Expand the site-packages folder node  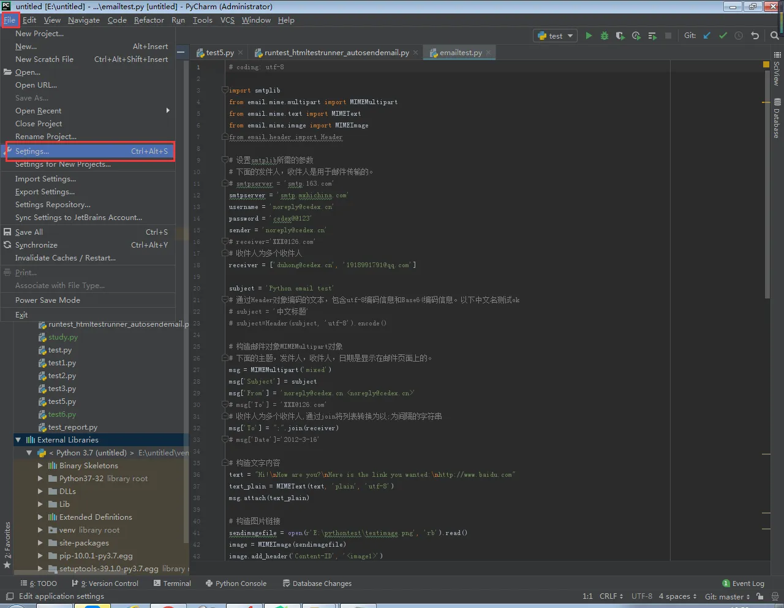tap(40, 543)
